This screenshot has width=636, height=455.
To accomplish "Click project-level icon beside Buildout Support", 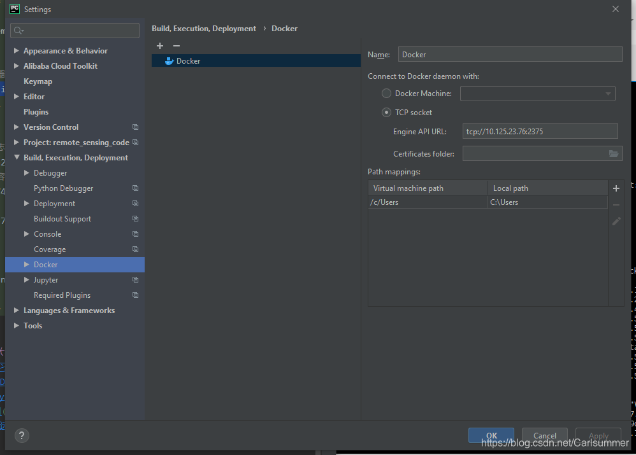I will [136, 219].
